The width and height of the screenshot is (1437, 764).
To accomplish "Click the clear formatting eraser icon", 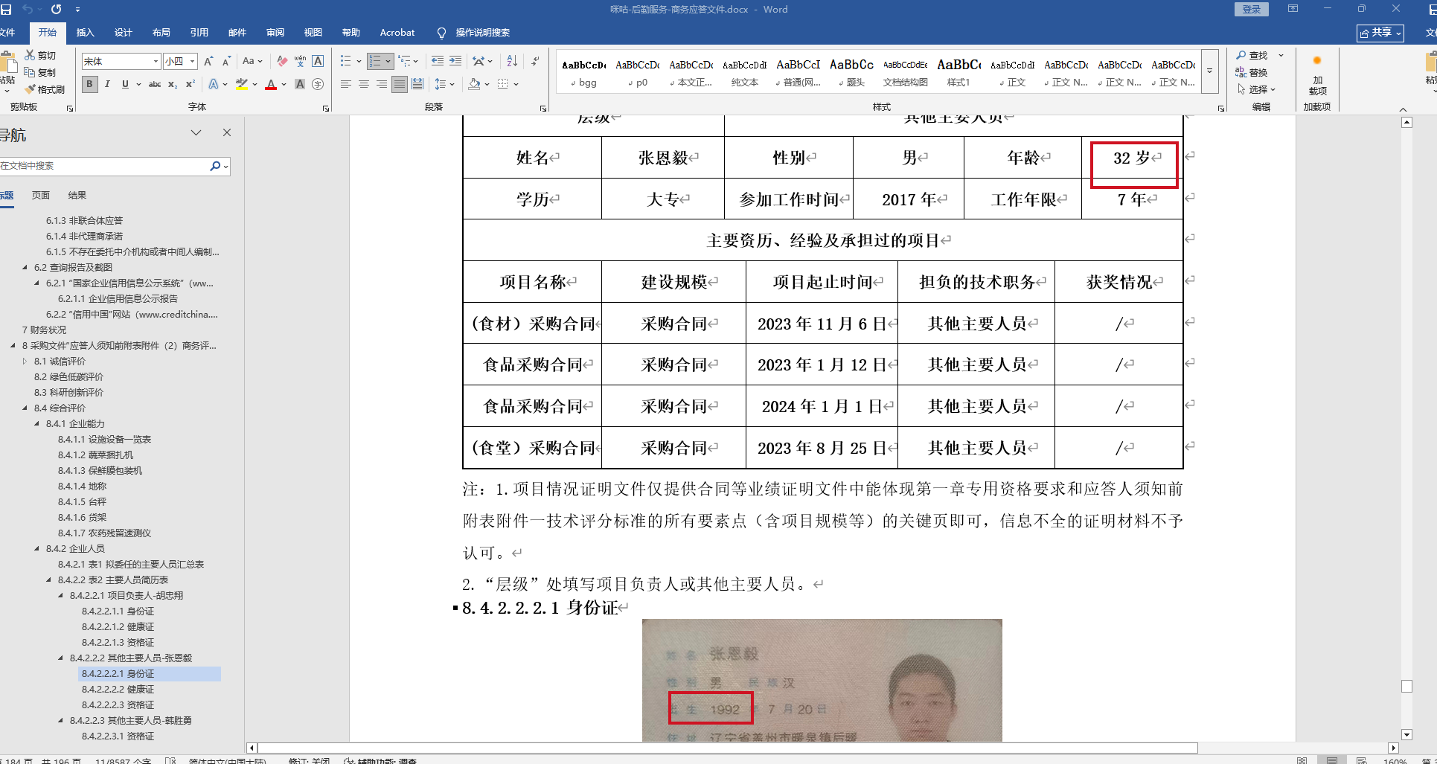I will coord(282,61).
